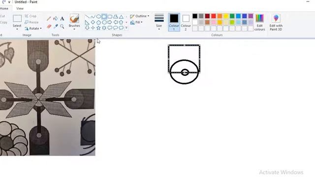Click Edit with Paint 3D
The width and height of the screenshot is (315, 177).
(276, 22)
